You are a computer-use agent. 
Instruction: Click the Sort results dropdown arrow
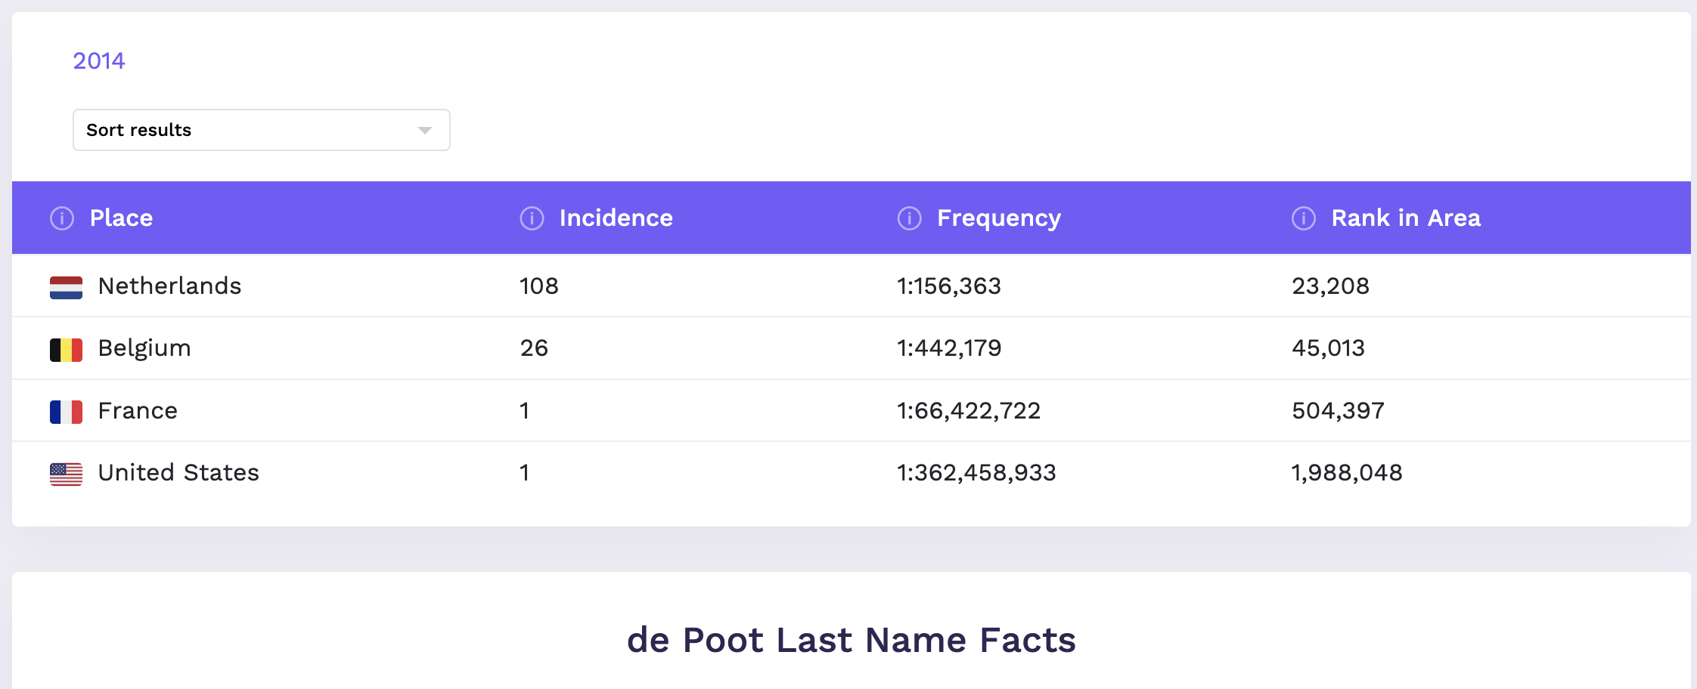pos(425,131)
